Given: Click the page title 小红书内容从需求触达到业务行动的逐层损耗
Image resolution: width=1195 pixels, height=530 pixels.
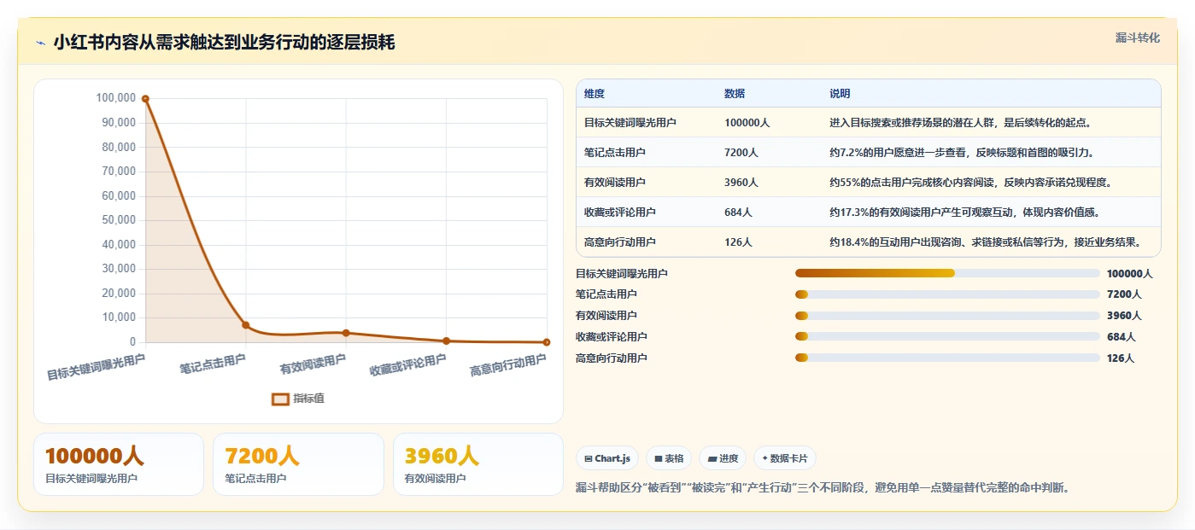Looking at the screenshot, I should [224, 42].
